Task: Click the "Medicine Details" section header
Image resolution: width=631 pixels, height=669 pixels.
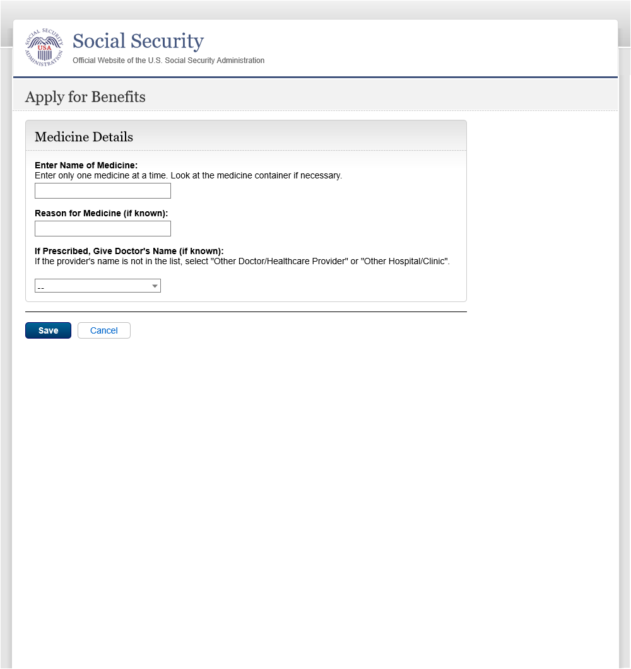Action: (x=84, y=137)
